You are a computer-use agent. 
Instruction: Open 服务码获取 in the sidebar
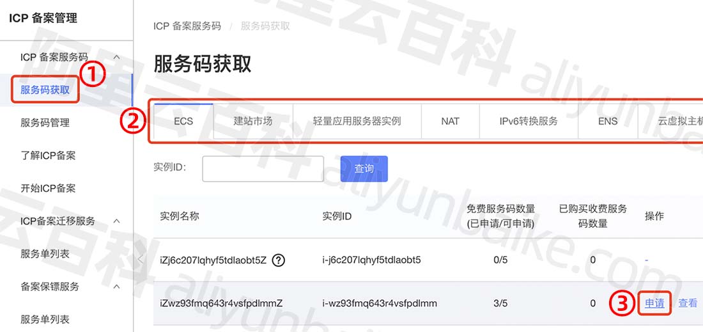pyautogui.click(x=45, y=90)
